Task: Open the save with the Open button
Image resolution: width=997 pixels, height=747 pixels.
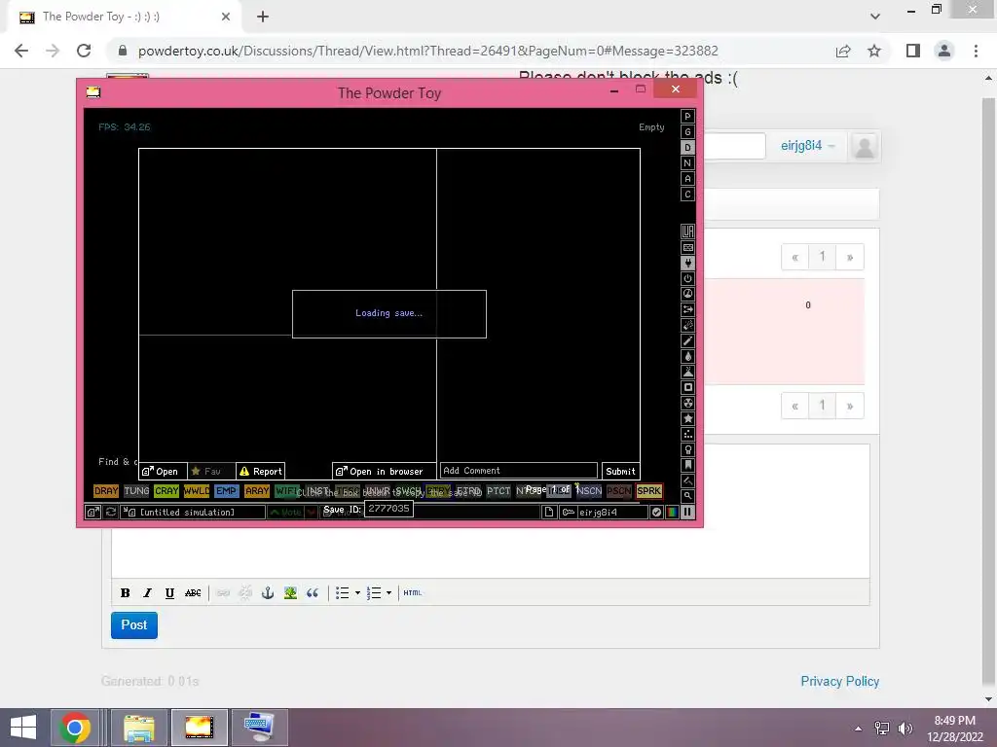Action: [x=163, y=472]
